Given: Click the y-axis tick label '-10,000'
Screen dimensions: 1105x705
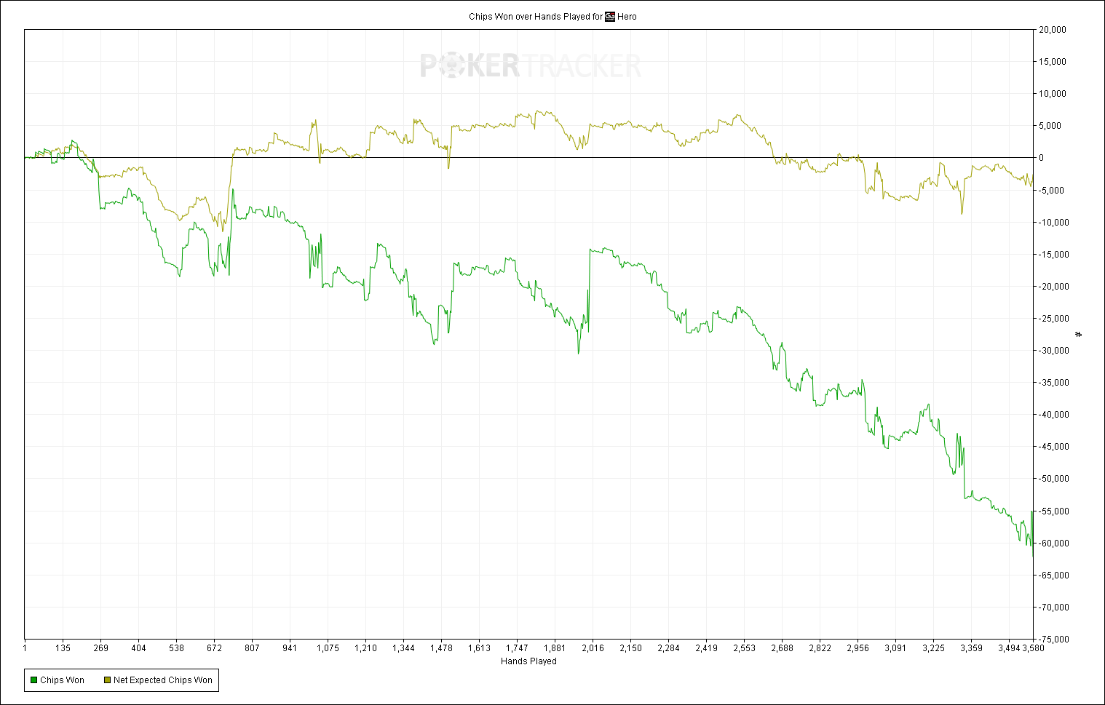Looking at the screenshot, I should tap(1054, 223).
